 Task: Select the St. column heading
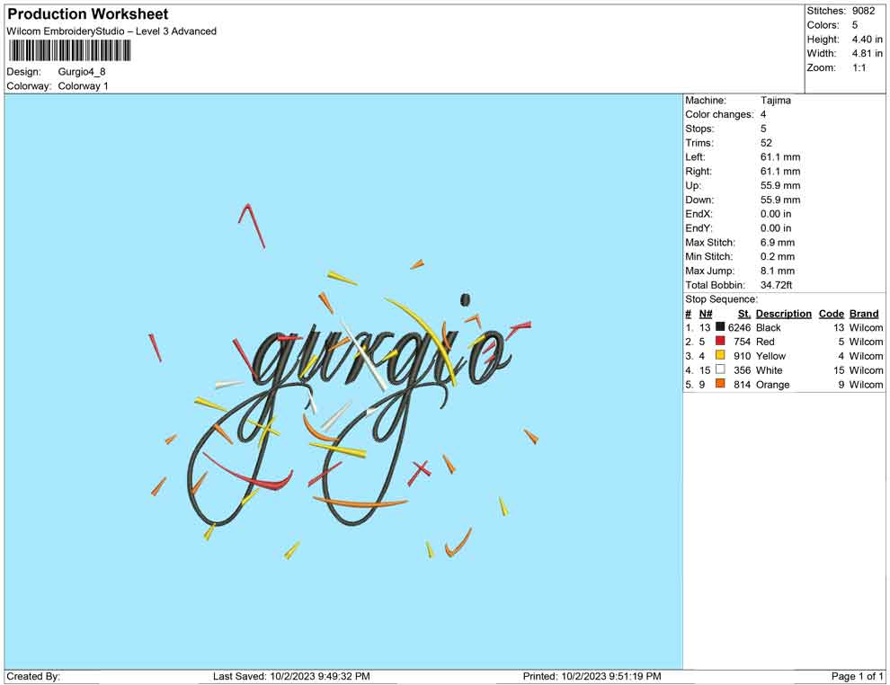pos(743,313)
